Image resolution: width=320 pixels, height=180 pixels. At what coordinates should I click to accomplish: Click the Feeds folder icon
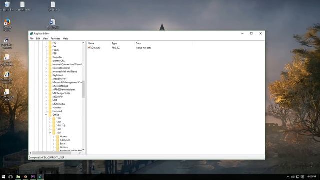coord(50,50)
